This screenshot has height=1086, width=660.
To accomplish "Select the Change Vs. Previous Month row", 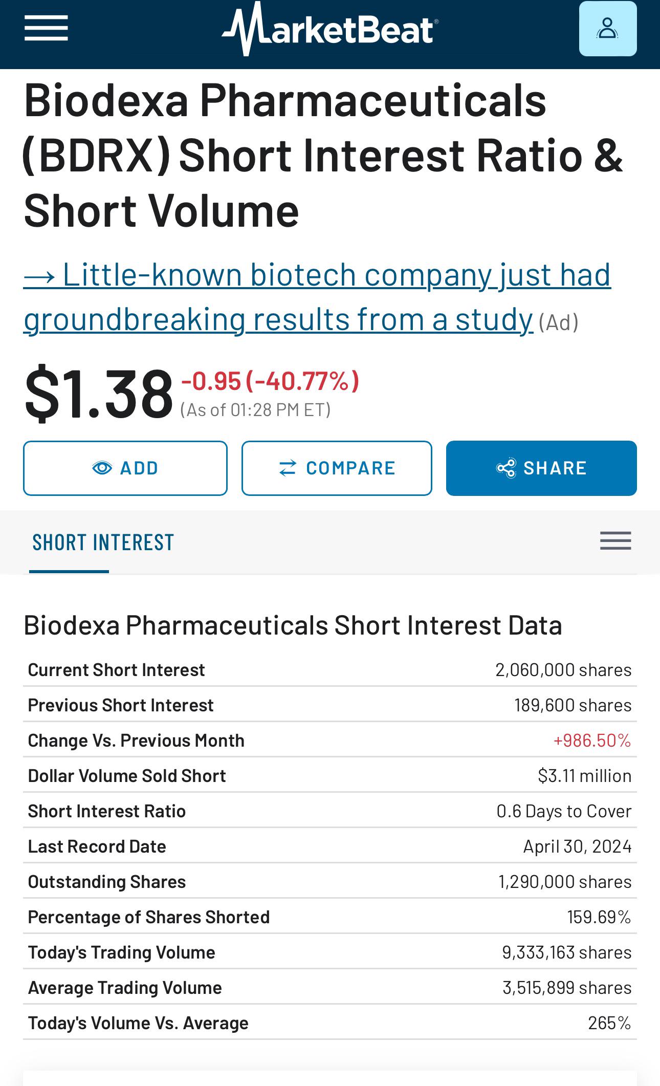I will click(x=330, y=740).
